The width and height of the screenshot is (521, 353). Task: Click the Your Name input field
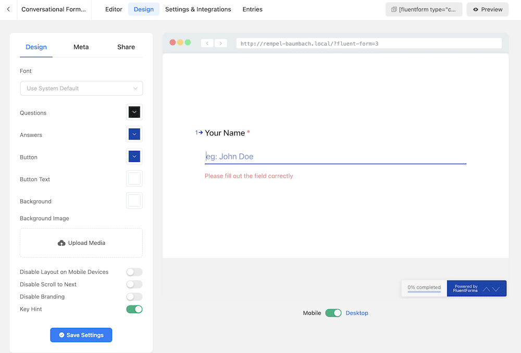click(x=335, y=157)
